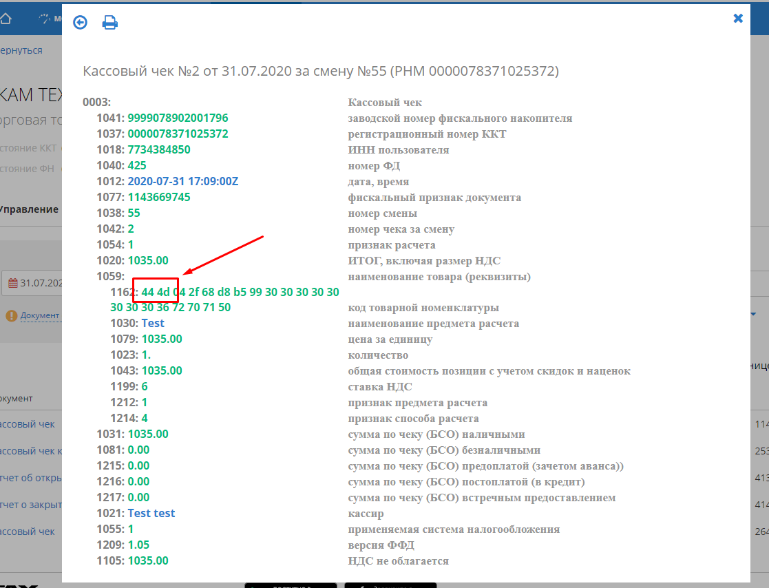Click item name value Test in tag 1030

pyautogui.click(x=153, y=323)
